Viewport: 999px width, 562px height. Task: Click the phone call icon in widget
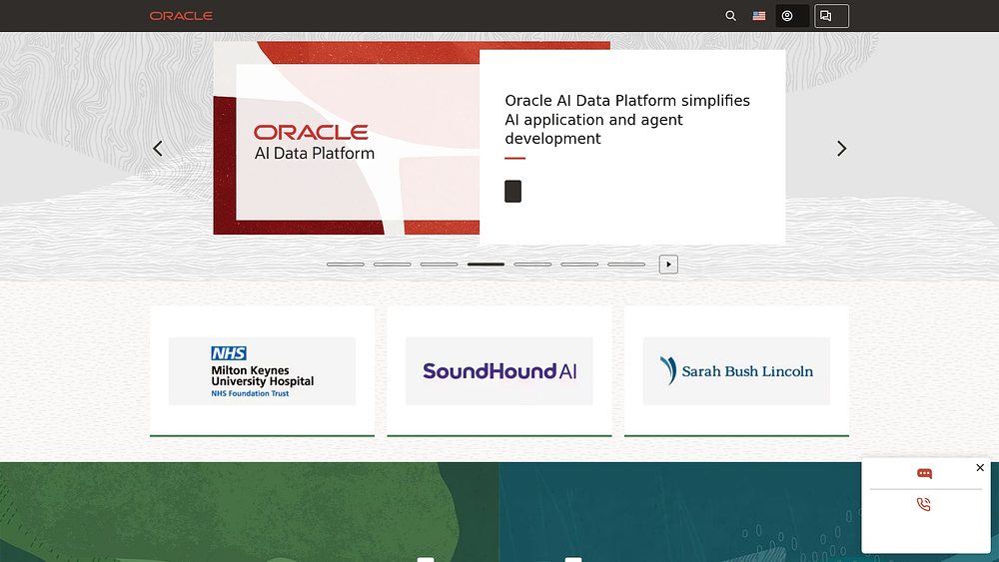click(x=924, y=505)
